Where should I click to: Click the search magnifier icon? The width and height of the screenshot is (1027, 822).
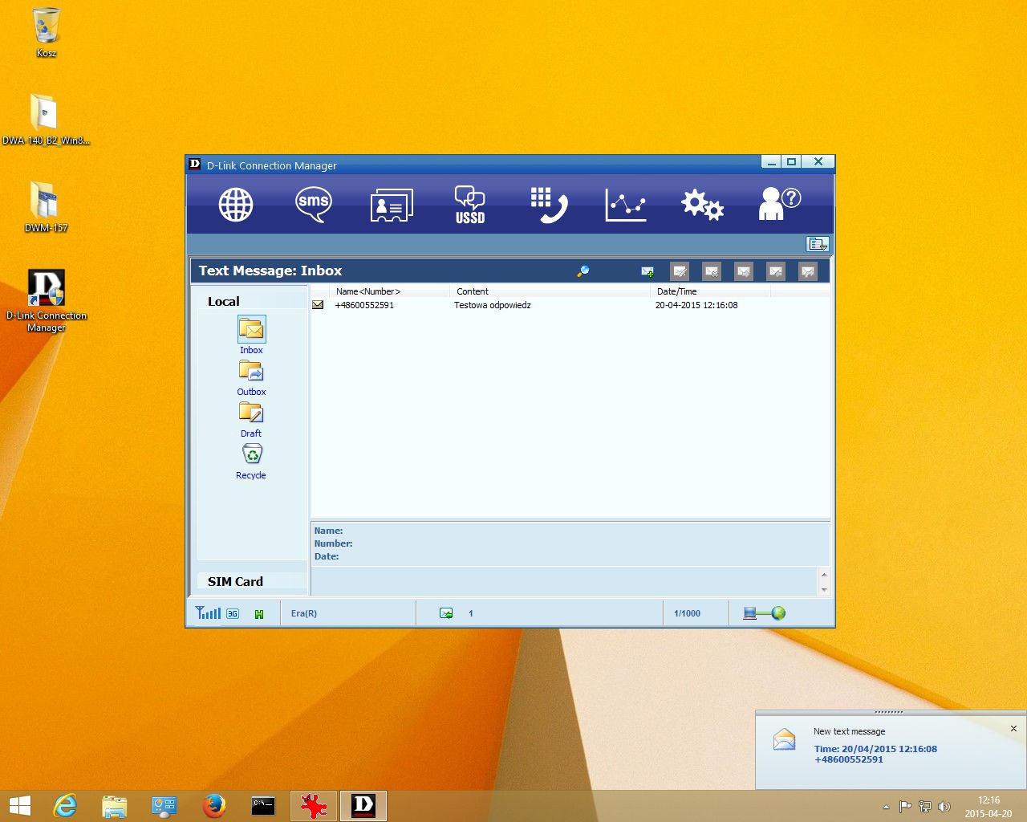coord(583,271)
